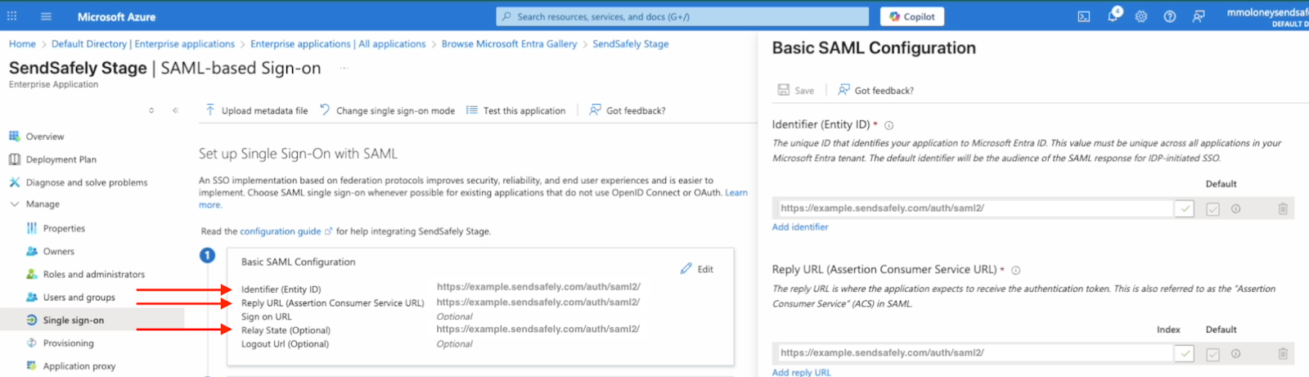1309x377 pixels.
Task: Open Browse Microsoft Entra Gallery breadcrumb
Action: (x=509, y=44)
